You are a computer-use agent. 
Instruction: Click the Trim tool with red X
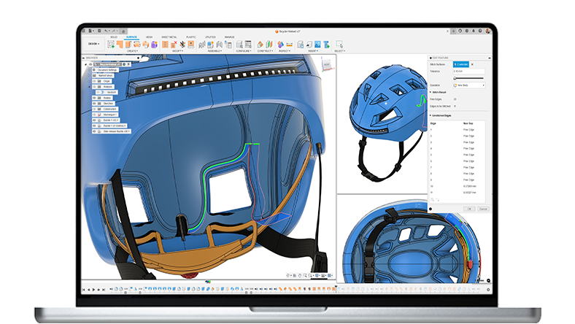pyautogui.click(x=174, y=45)
